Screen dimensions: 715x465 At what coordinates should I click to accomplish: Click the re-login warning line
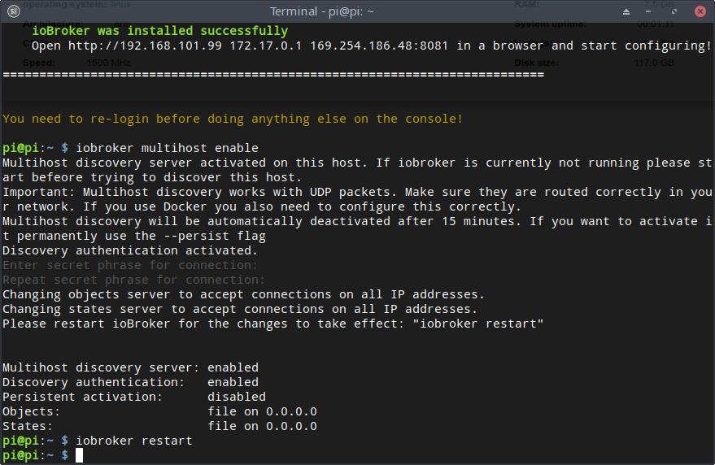[233, 119]
